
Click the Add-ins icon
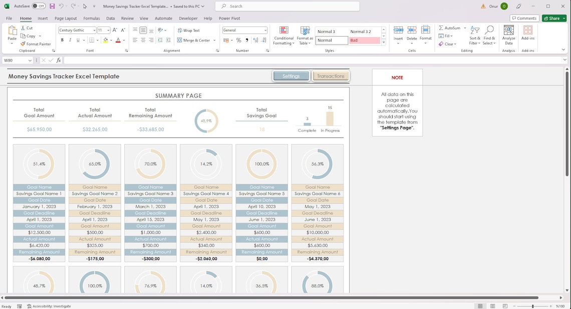(x=527, y=35)
